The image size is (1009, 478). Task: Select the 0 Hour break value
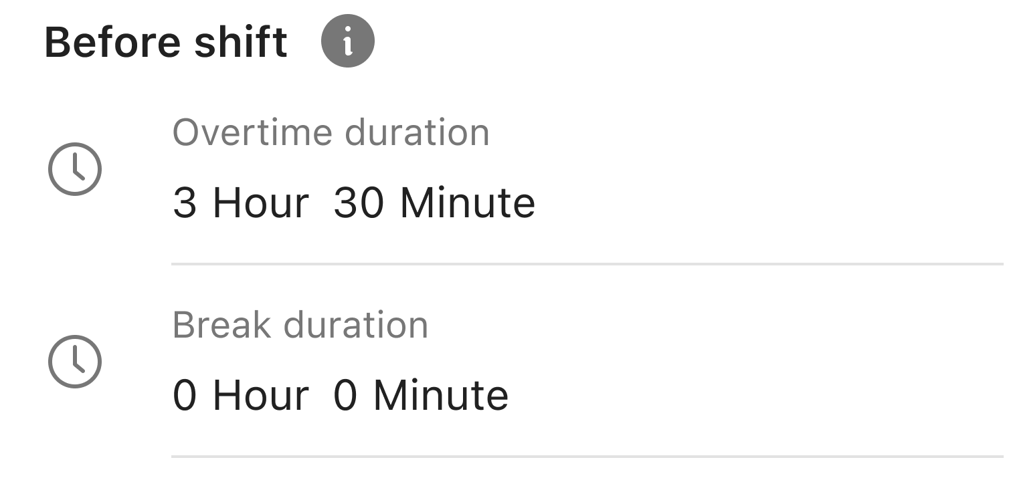click(x=241, y=395)
